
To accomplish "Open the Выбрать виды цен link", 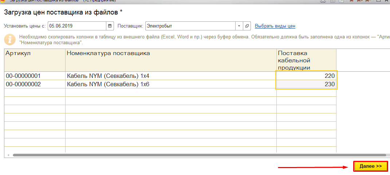I will point(275,26).
